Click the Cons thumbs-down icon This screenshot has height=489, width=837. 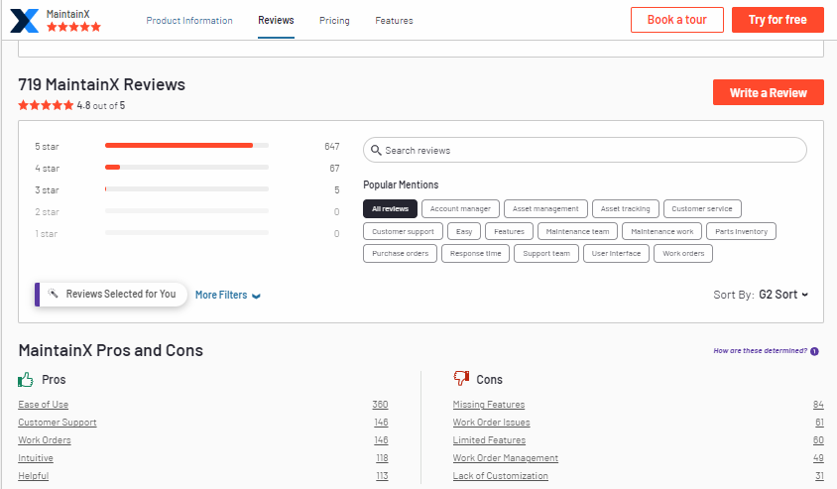point(461,379)
